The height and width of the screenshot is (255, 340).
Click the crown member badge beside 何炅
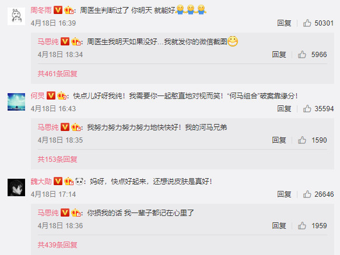pos(62,95)
